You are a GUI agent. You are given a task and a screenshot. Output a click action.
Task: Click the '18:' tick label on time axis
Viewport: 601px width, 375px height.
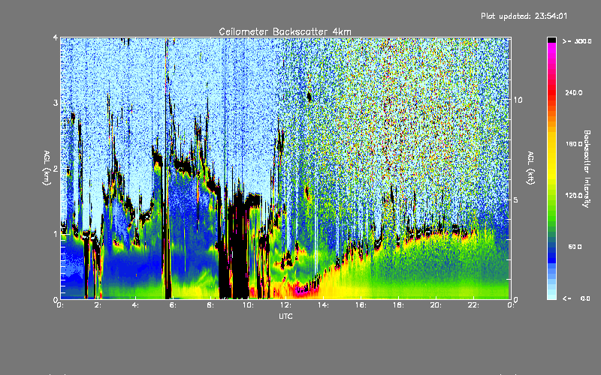coord(398,305)
